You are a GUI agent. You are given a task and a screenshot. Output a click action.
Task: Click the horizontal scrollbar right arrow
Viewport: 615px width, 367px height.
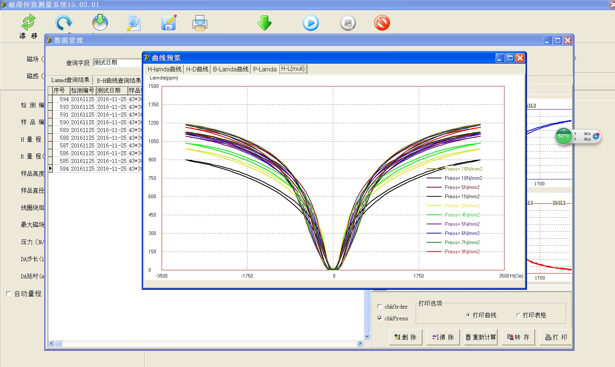[x=360, y=343]
